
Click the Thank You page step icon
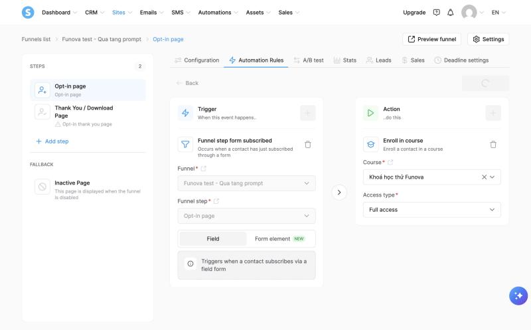[x=42, y=112]
